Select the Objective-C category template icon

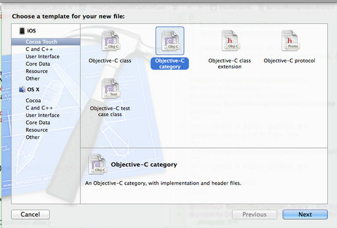pyautogui.click(x=170, y=41)
